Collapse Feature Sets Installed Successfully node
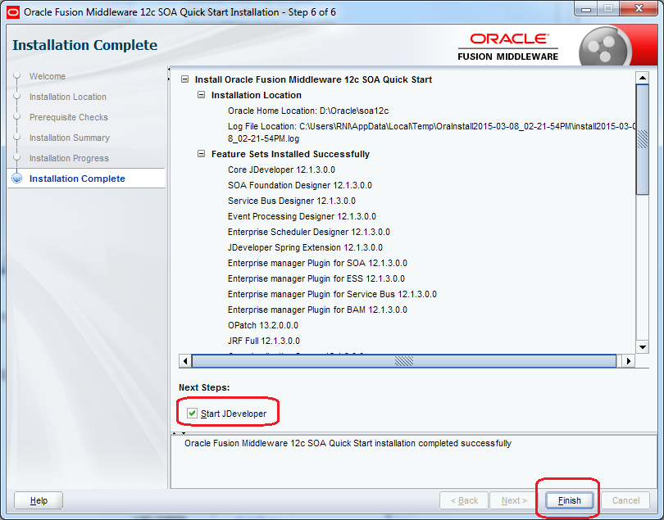664x520 pixels. click(201, 154)
